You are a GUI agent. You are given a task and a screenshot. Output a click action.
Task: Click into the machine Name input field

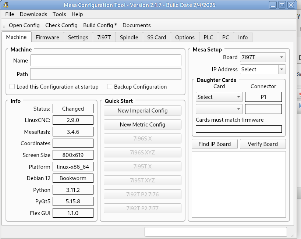[106, 60]
